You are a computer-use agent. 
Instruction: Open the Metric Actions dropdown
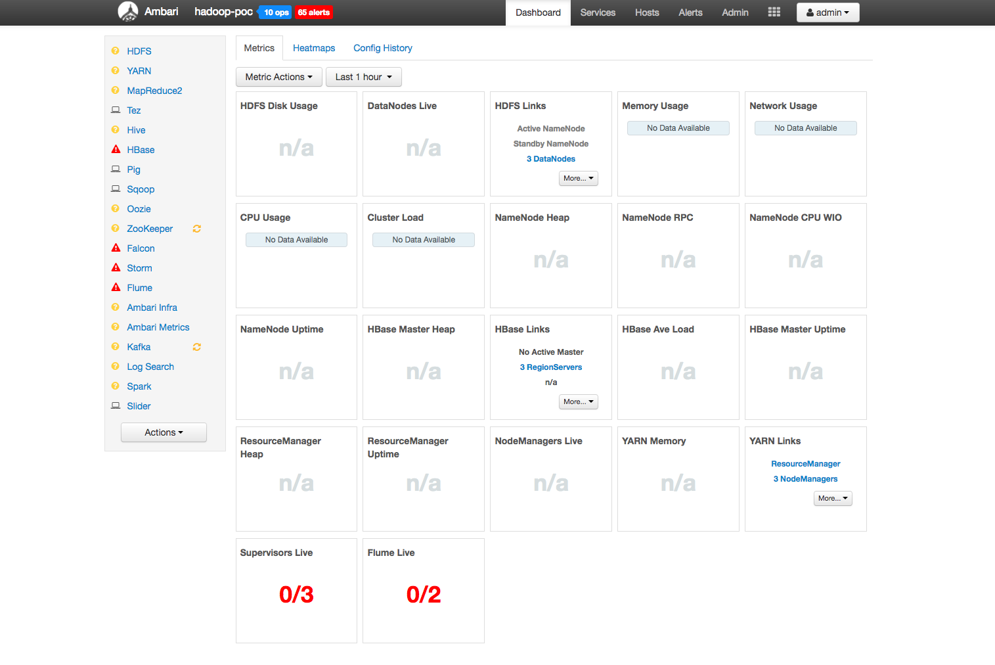point(278,77)
